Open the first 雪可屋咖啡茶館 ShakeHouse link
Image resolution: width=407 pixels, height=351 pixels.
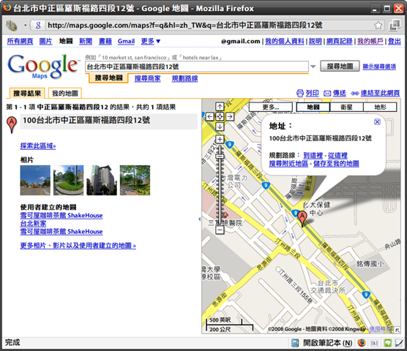(61, 216)
